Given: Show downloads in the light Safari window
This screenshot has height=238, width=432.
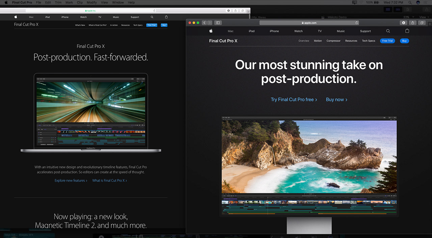Looking at the screenshot, I should [228, 11].
